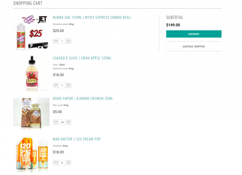
Task: Click plus icon for Loaded Cran Apple
Action: click(x=68, y=85)
